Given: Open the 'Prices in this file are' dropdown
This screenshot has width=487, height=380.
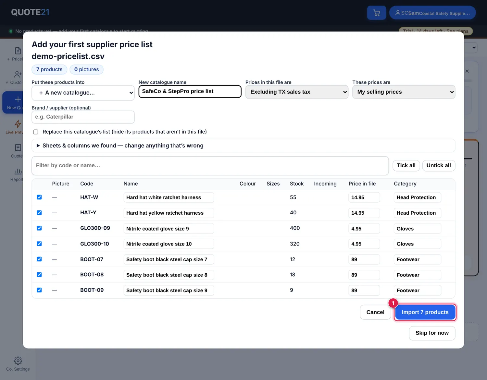Looking at the screenshot, I should (297, 92).
